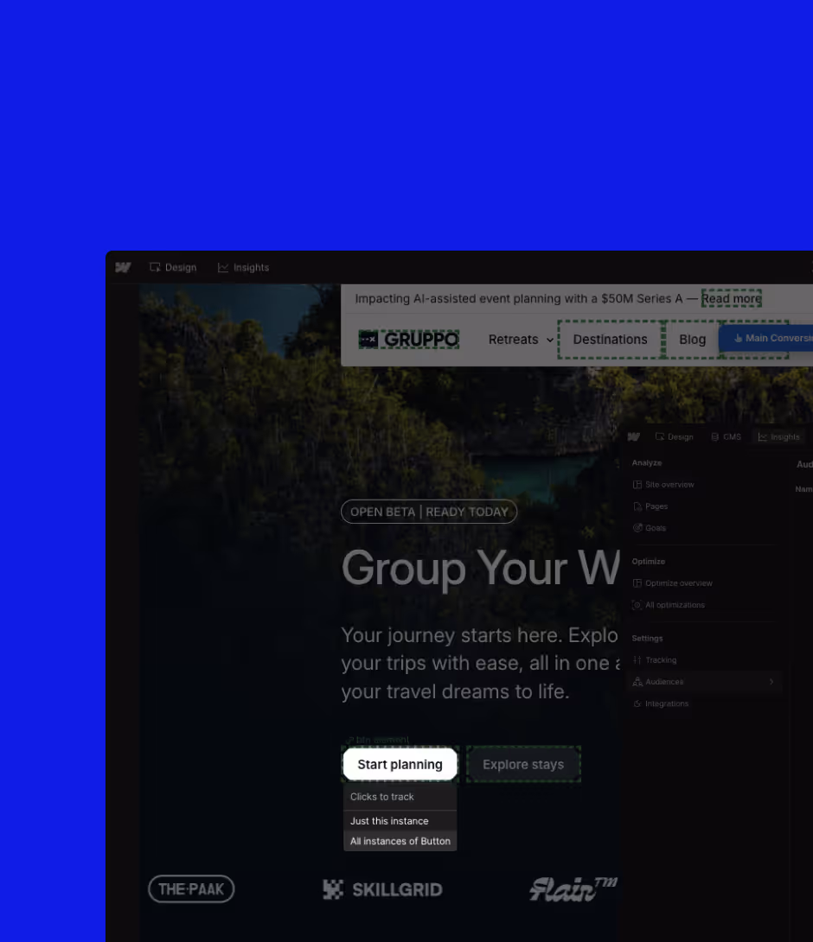Click the Start planning button
The height and width of the screenshot is (942, 813).
click(x=400, y=764)
